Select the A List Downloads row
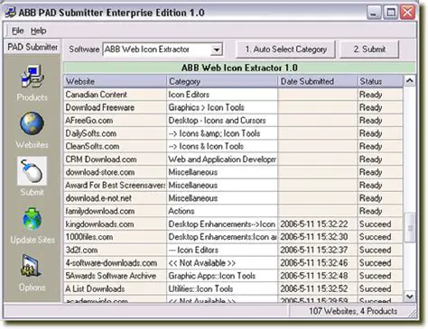The height and width of the screenshot is (329, 428). [x=233, y=288]
